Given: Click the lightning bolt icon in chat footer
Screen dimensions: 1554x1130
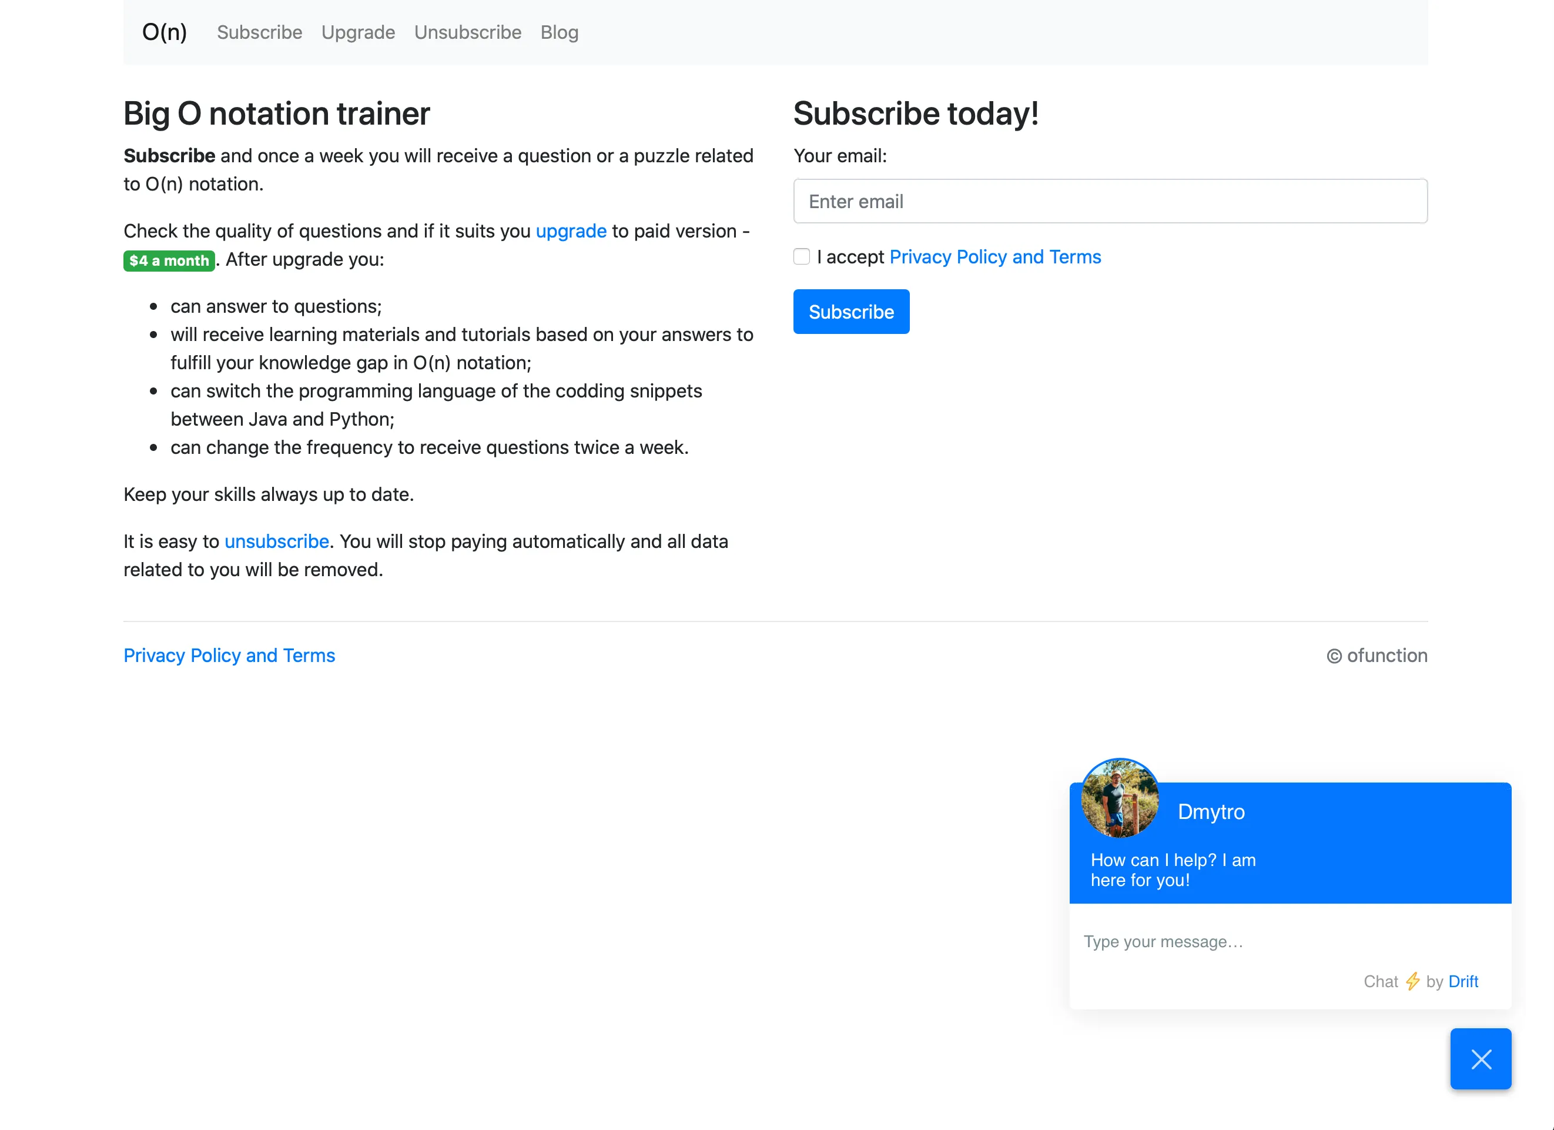Looking at the screenshot, I should tap(1412, 981).
